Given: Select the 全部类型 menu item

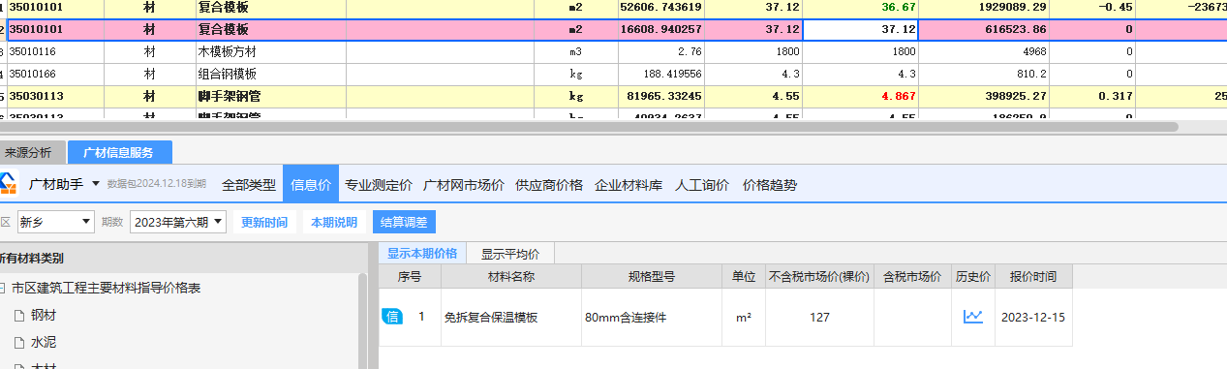Looking at the screenshot, I should click(248, 184).
